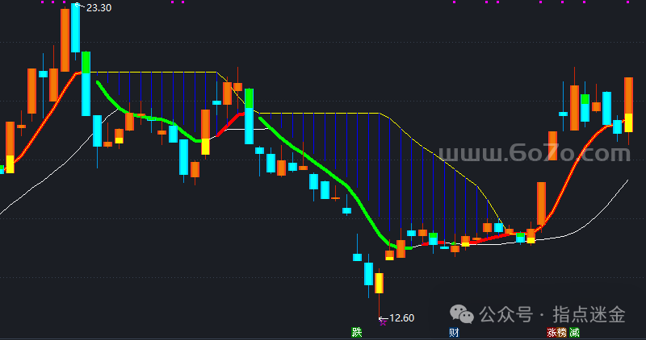
Task: Click the 公众号 · 指点迷金 watermark text
Action: [554, 313]
